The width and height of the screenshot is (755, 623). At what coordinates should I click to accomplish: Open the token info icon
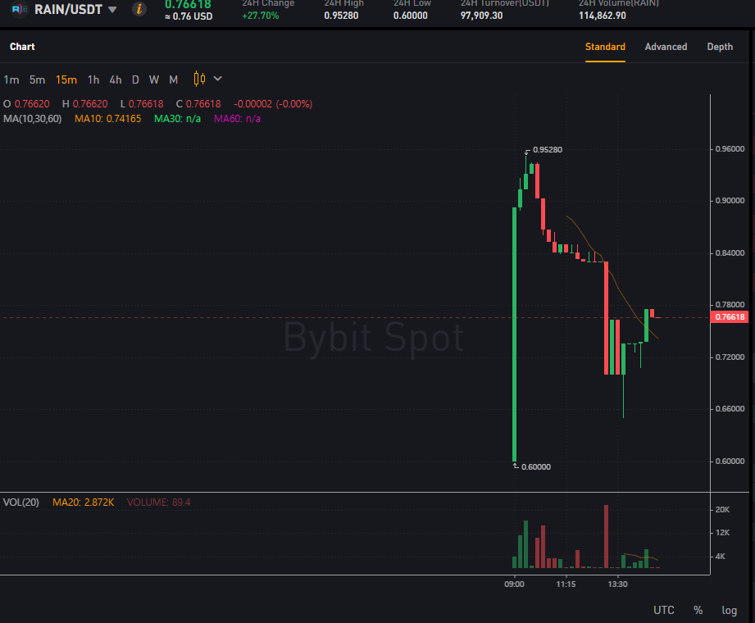pos(139,9)
